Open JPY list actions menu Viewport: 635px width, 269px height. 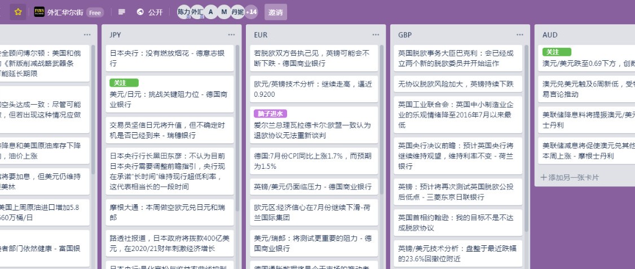(x=231, y=35)
